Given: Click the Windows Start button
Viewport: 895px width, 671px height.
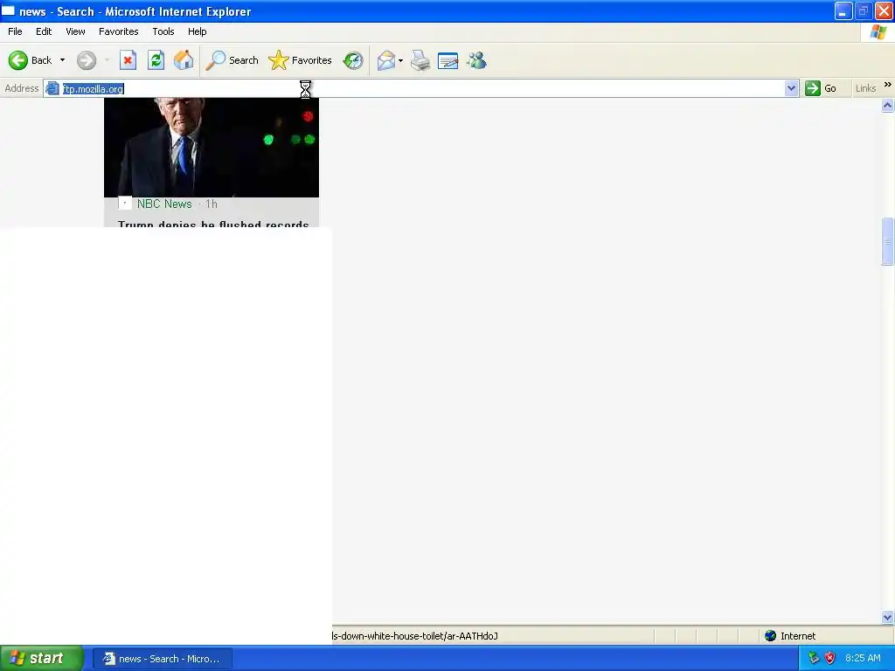Looking at the screenshot, I should coord(42,659).
